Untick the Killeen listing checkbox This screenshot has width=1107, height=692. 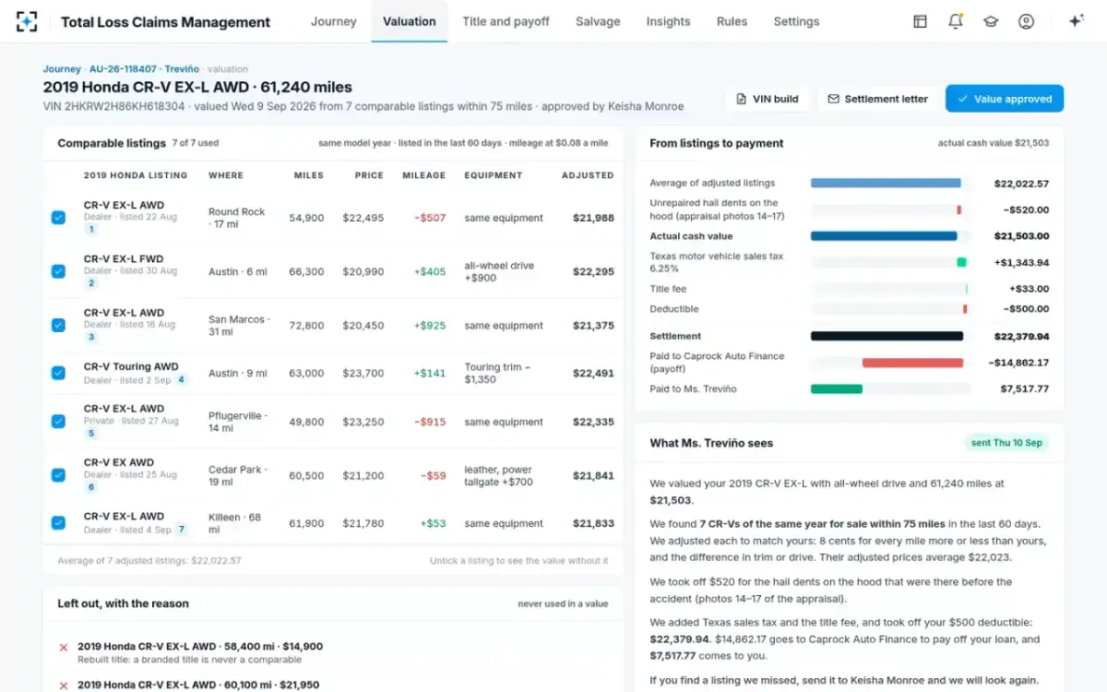pos(58,523)
